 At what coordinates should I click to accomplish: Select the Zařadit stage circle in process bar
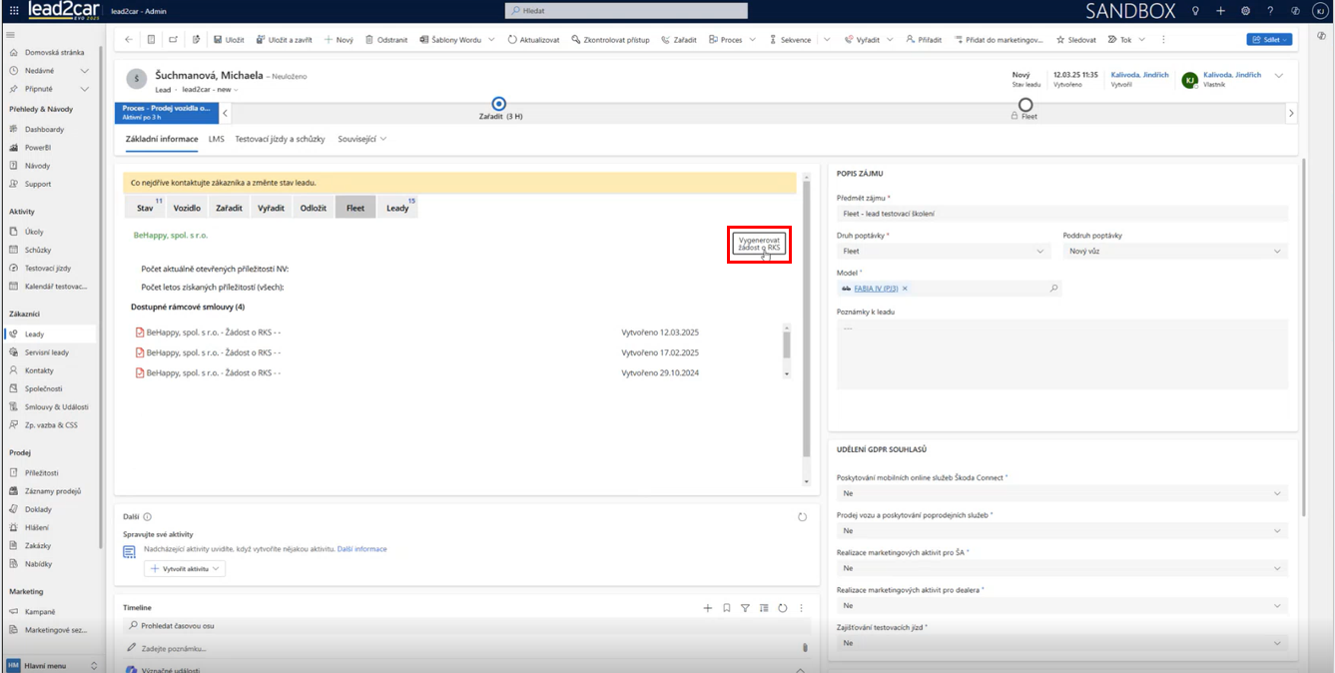point(499,104)
